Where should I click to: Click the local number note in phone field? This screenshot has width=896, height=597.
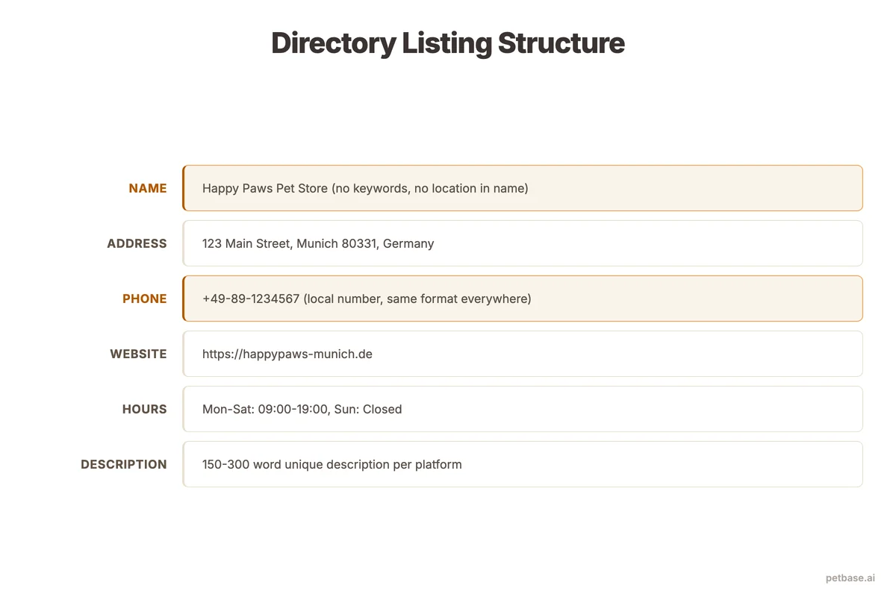[x=416, y=298]
